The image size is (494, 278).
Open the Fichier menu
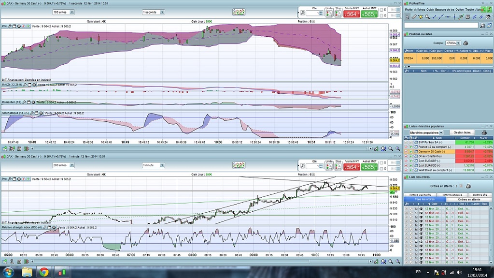[x=409, y=10]
